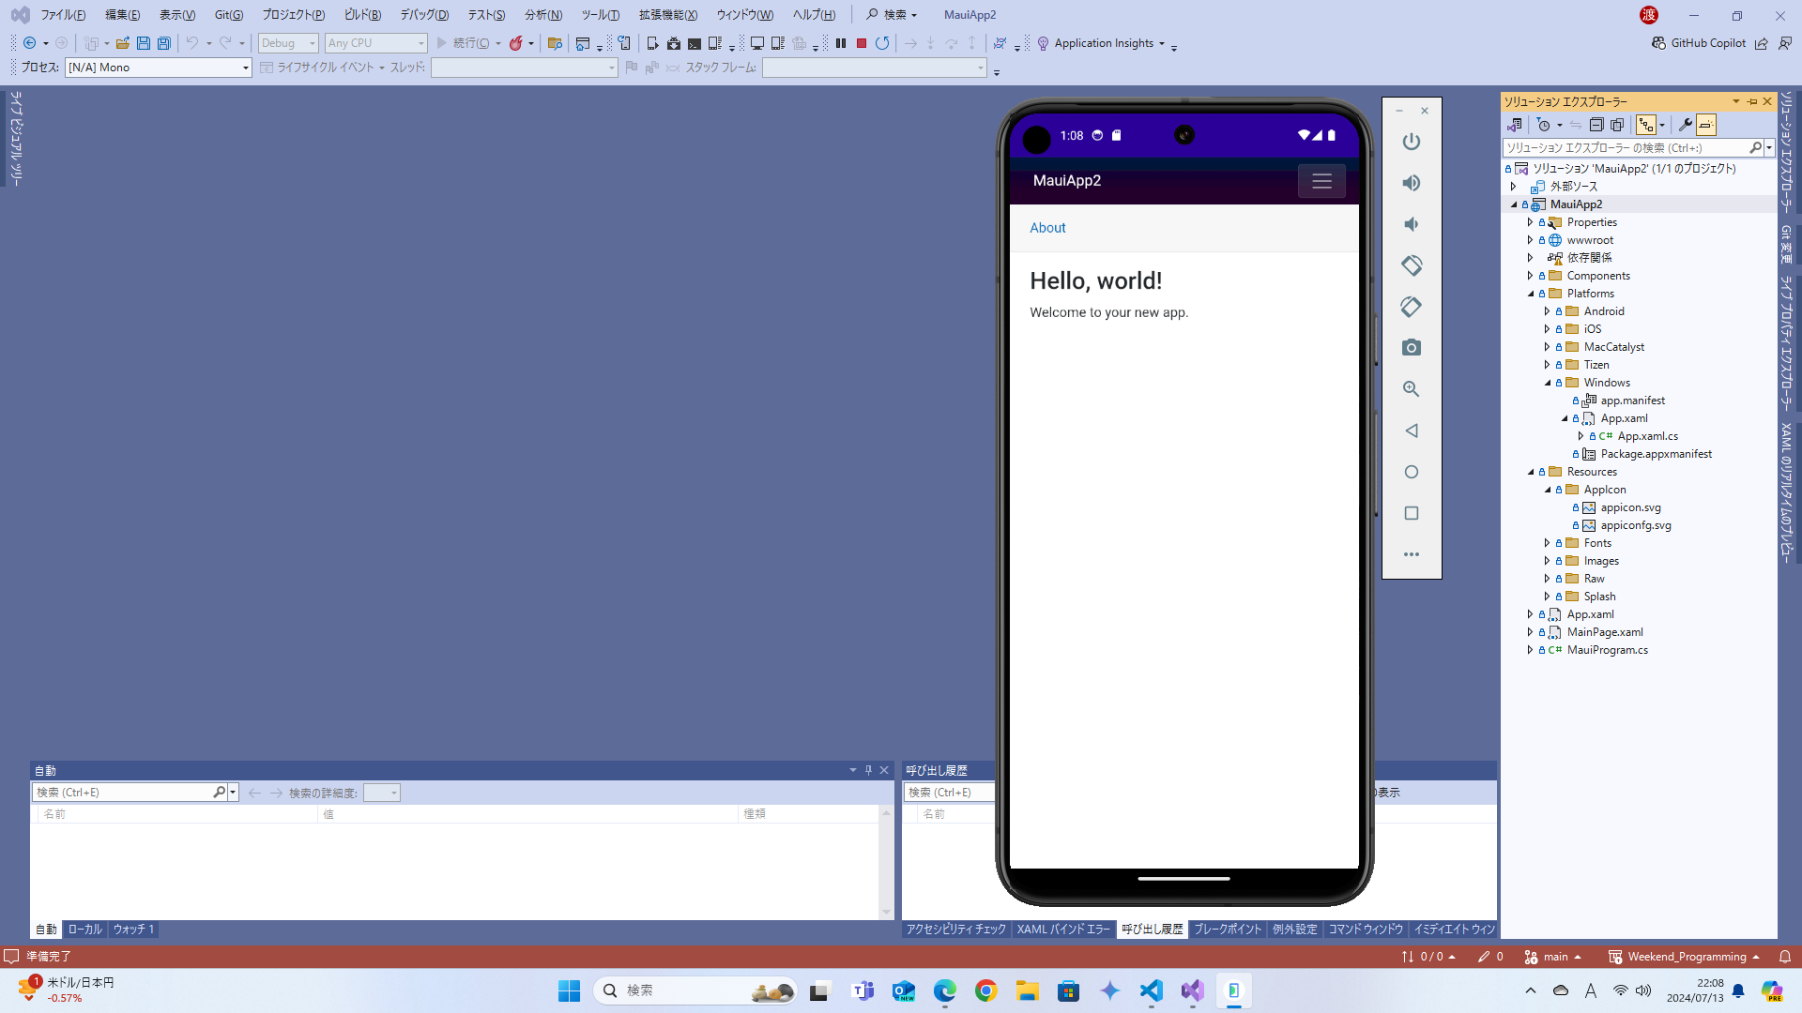
Task: Open the notifications bell in status bar
Action: pos(1785,957)
